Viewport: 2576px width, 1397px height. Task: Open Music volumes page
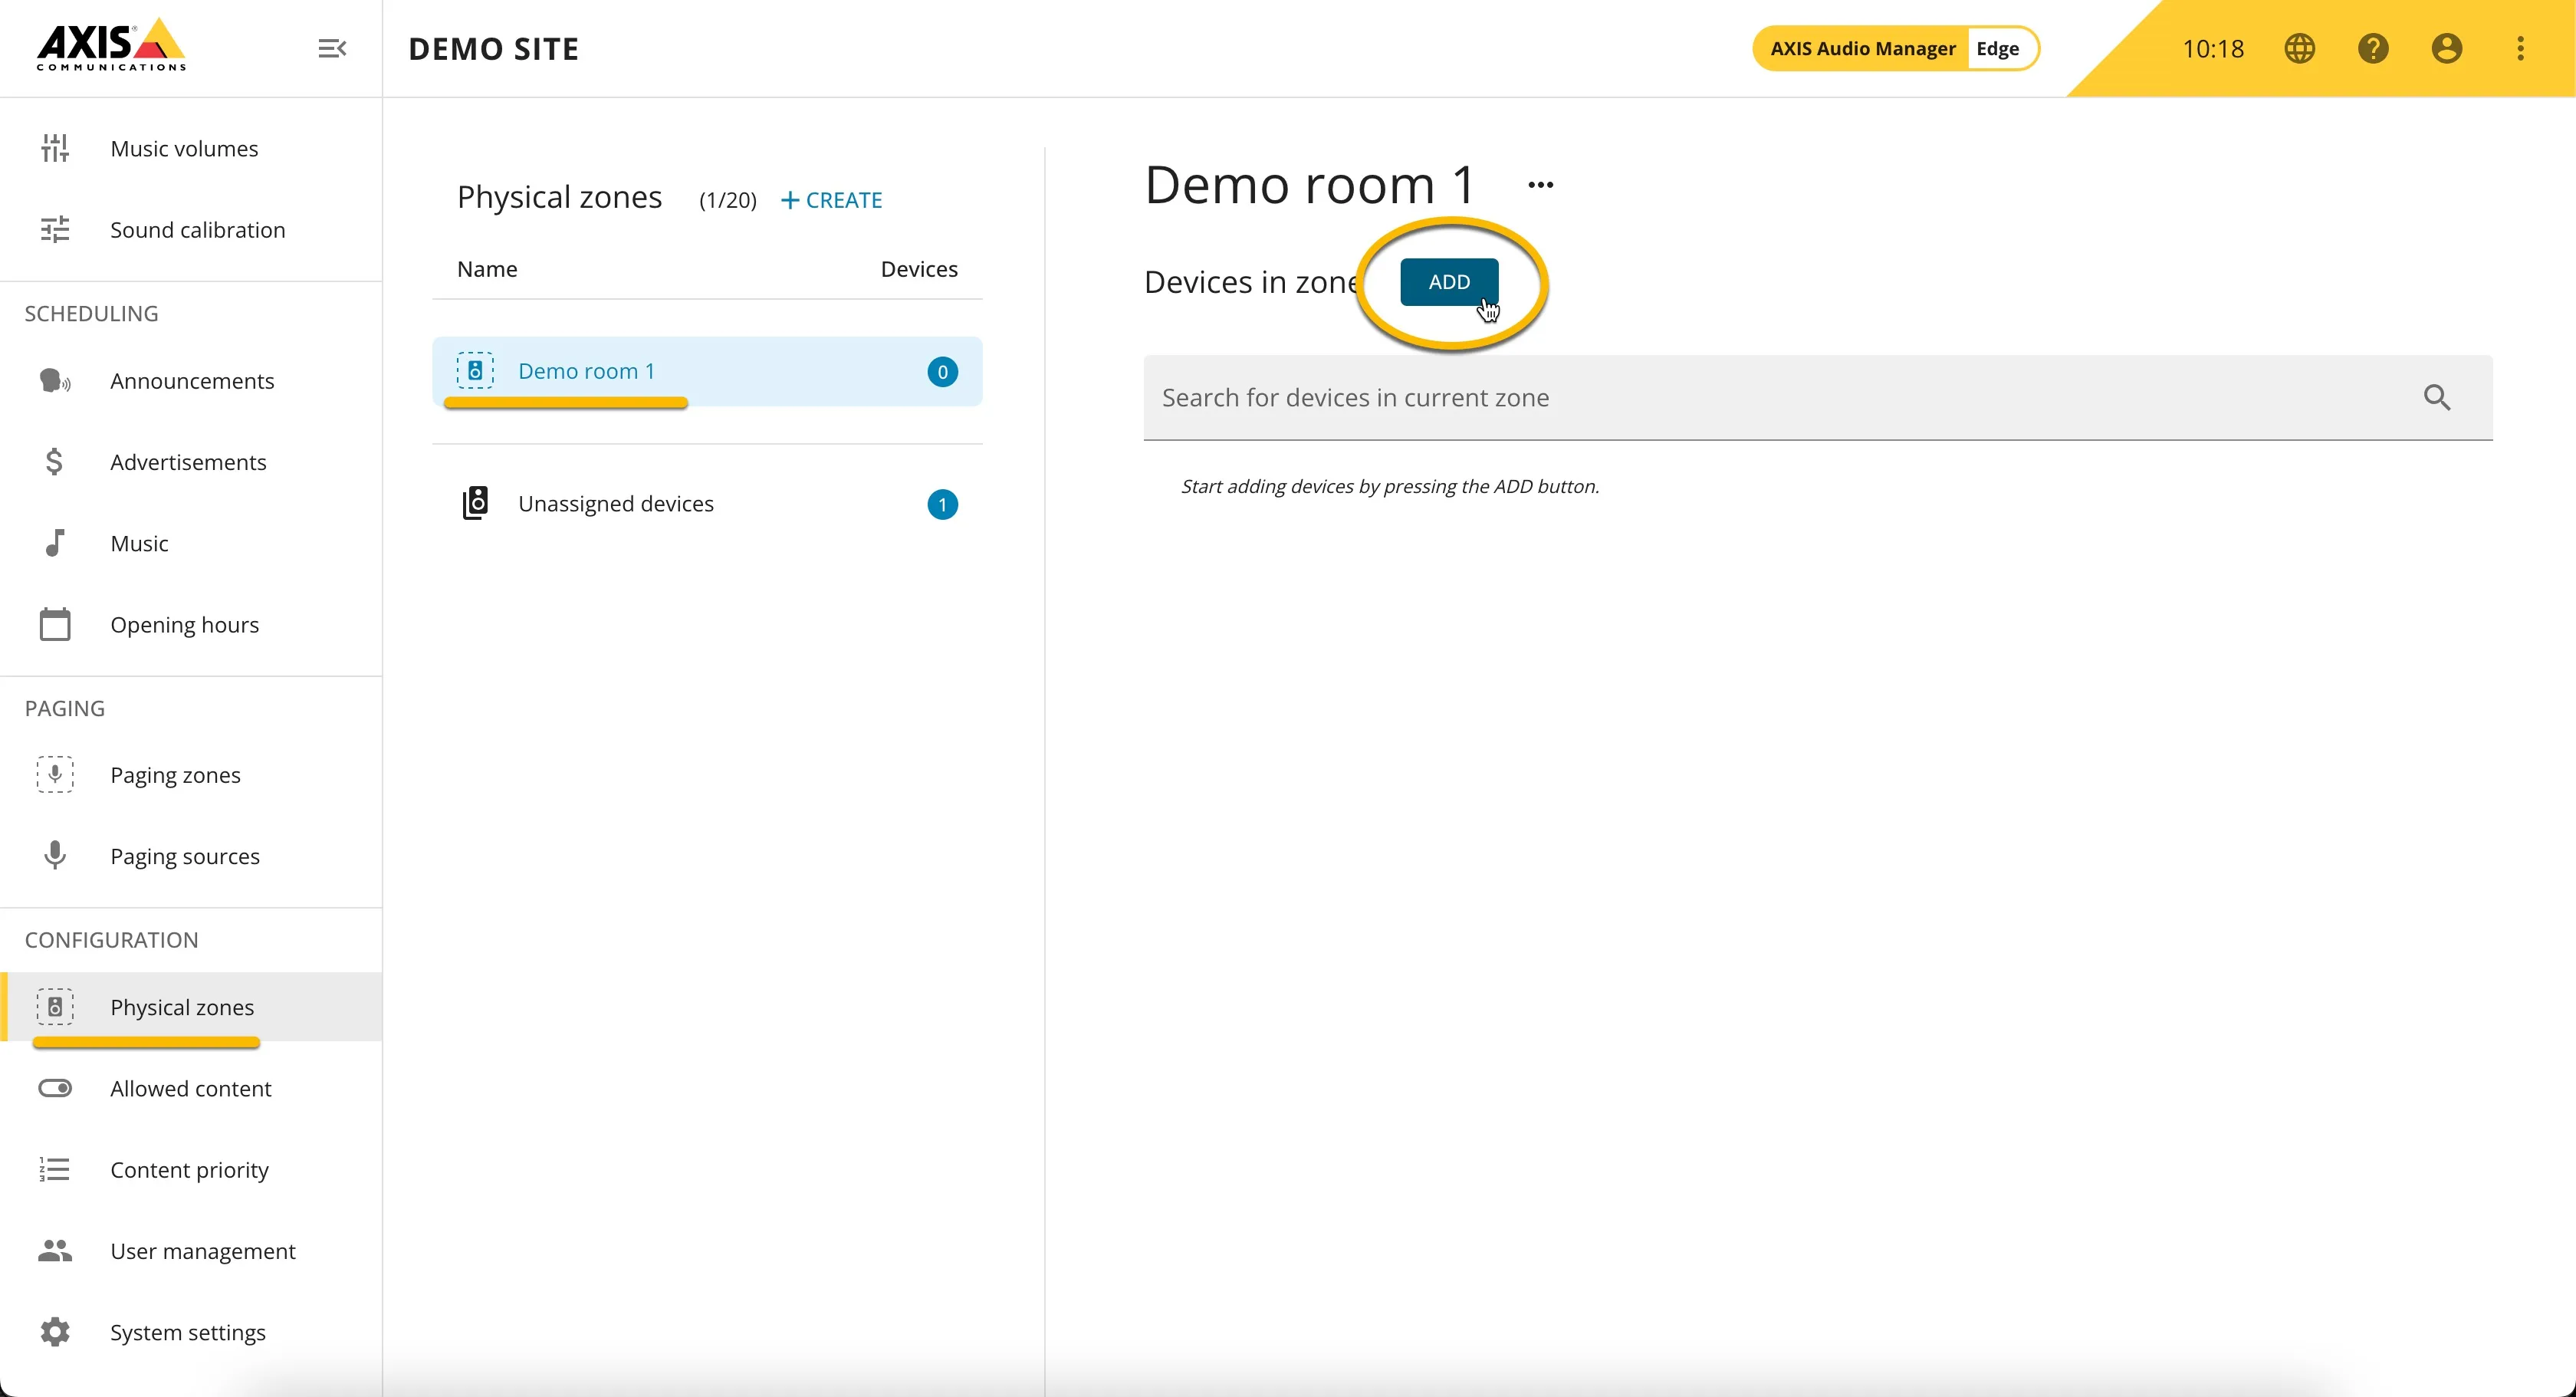(x=191, y=148)
